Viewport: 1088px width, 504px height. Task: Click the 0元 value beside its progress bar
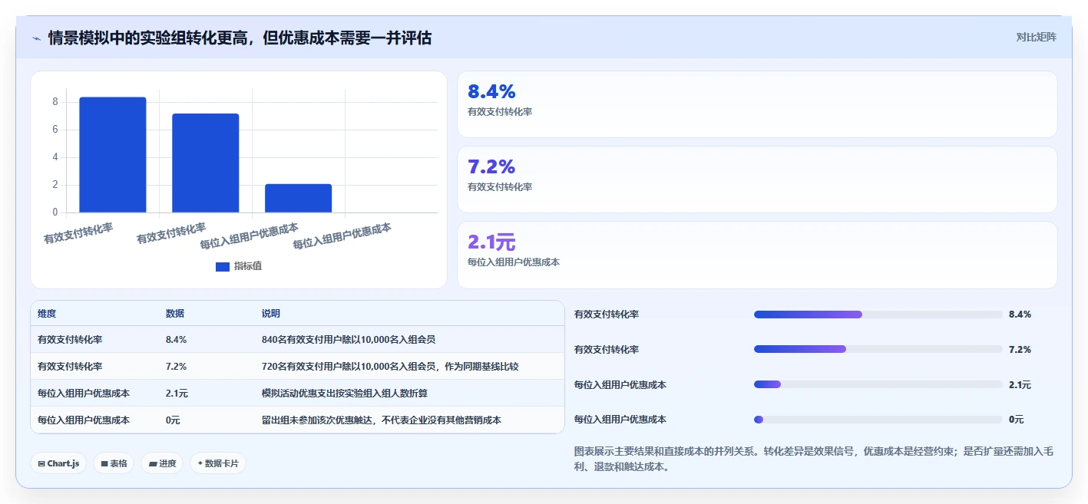[1016, 420]
